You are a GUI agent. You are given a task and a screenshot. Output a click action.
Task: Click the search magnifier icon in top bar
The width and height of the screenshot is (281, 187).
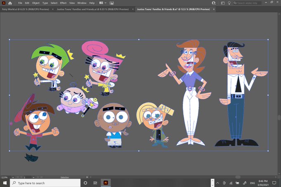(235, 3)
